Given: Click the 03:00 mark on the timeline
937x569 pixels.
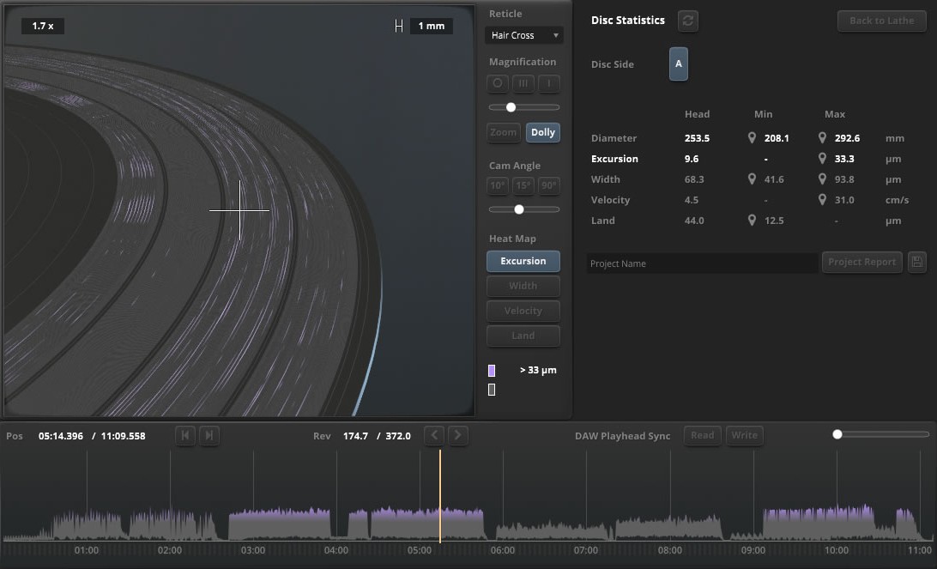Looking at the screenshot, I should 253,550.
